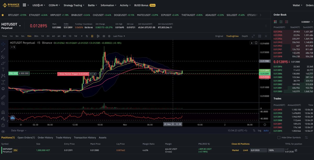The width and height of the screenshot is (314, 160).
Task: Select the pitchfork drawing tool
Action: 3,57
